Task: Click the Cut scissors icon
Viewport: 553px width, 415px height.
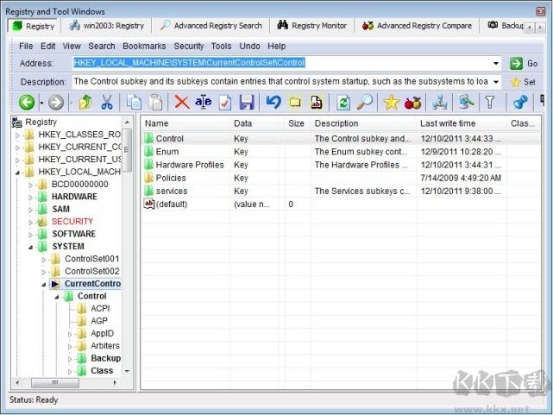Action: pyautogui.click(x=107, y=103)
